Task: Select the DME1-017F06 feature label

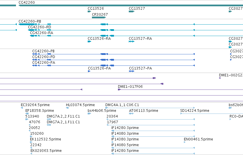Action: point(130,87)
